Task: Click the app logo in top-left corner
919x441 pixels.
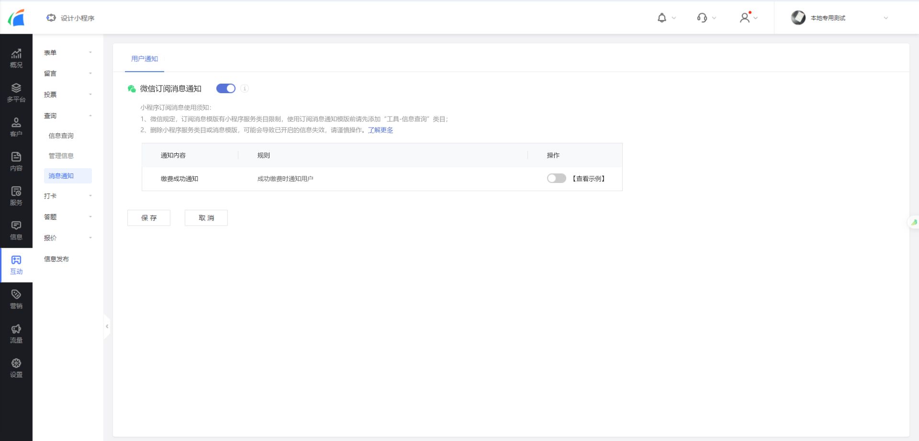Action: coord(16,18)
